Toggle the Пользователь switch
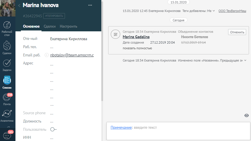 point(53,130)
